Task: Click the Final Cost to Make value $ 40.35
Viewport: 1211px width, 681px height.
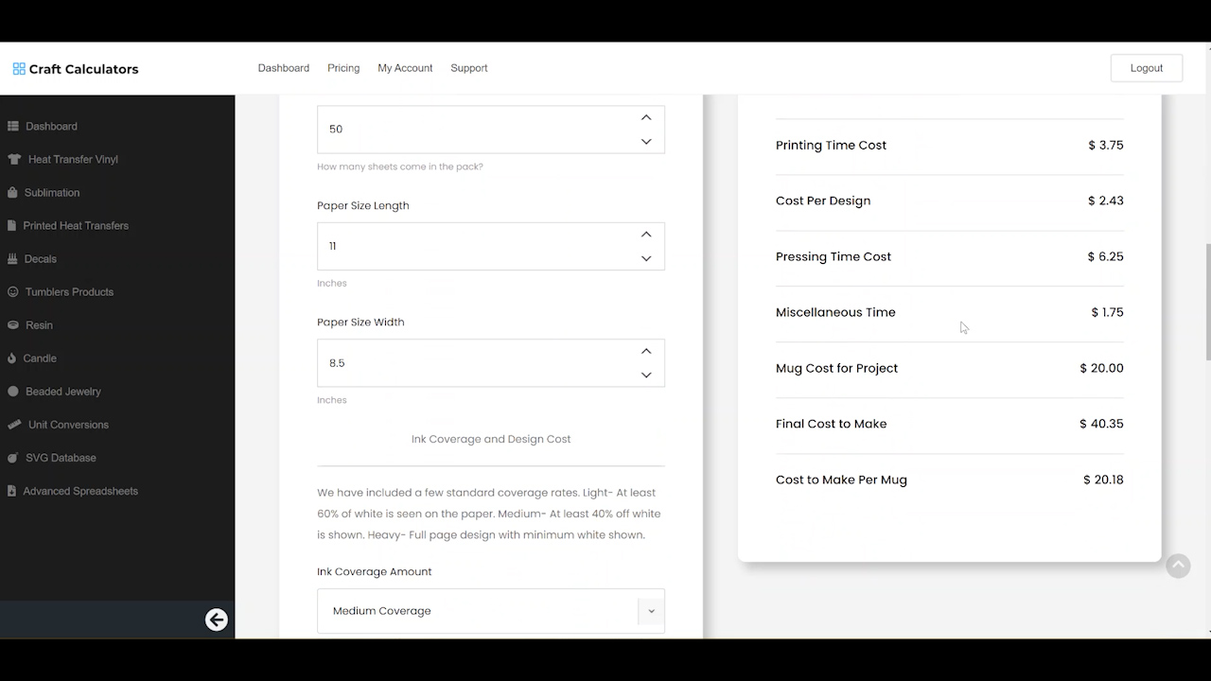Action: 1101,424
